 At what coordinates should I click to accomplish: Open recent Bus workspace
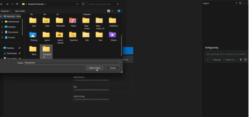point(102,88)
